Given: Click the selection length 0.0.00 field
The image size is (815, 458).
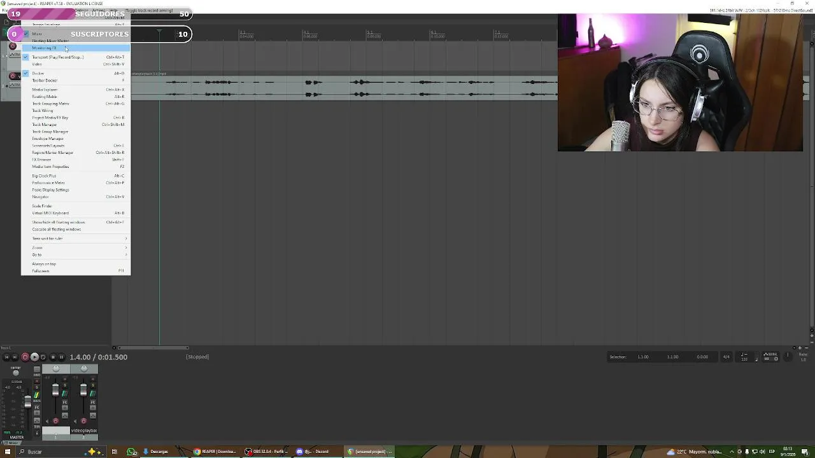Looking at the screenshot, I should 702,357.
